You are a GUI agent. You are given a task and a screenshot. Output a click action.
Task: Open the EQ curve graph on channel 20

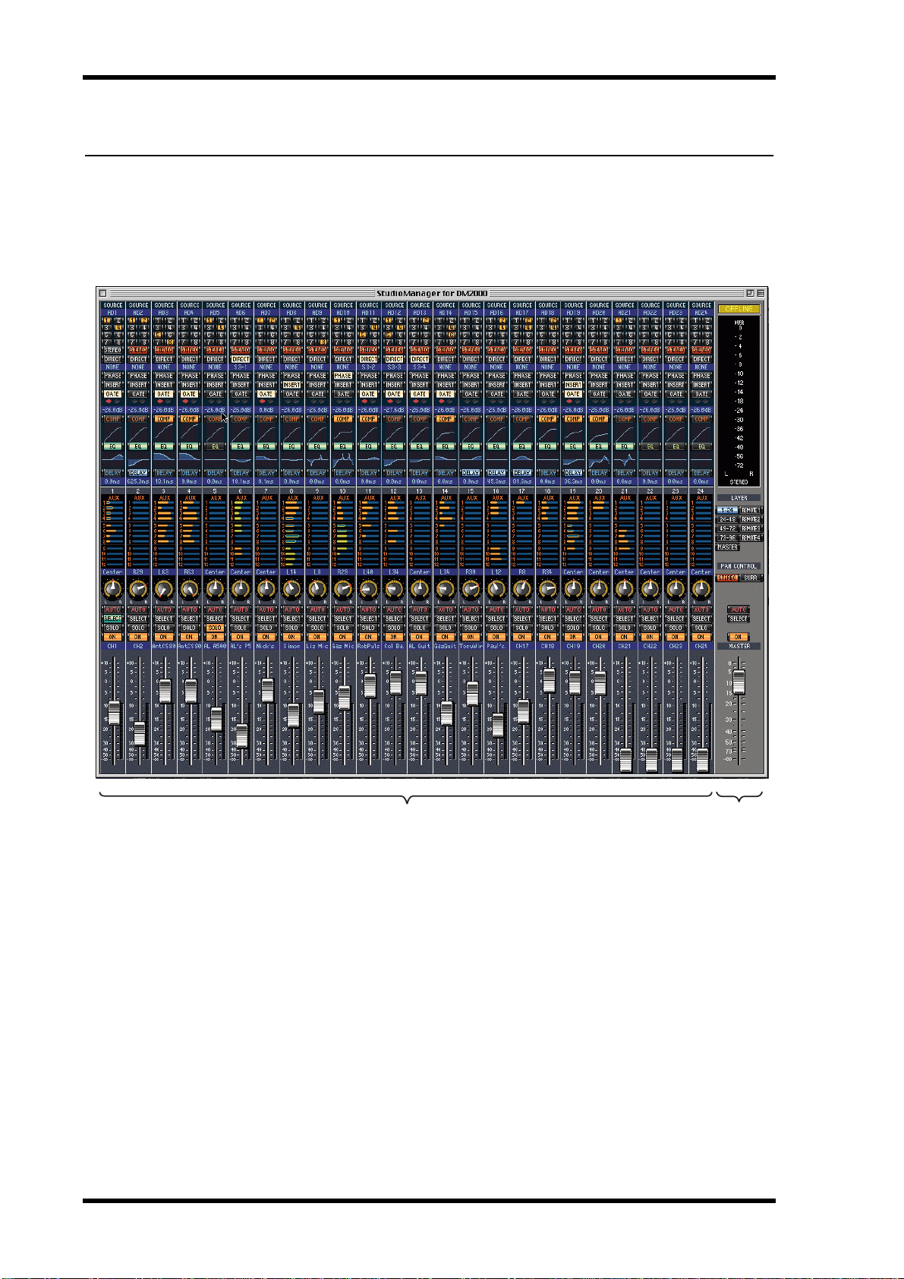point(599,459)
